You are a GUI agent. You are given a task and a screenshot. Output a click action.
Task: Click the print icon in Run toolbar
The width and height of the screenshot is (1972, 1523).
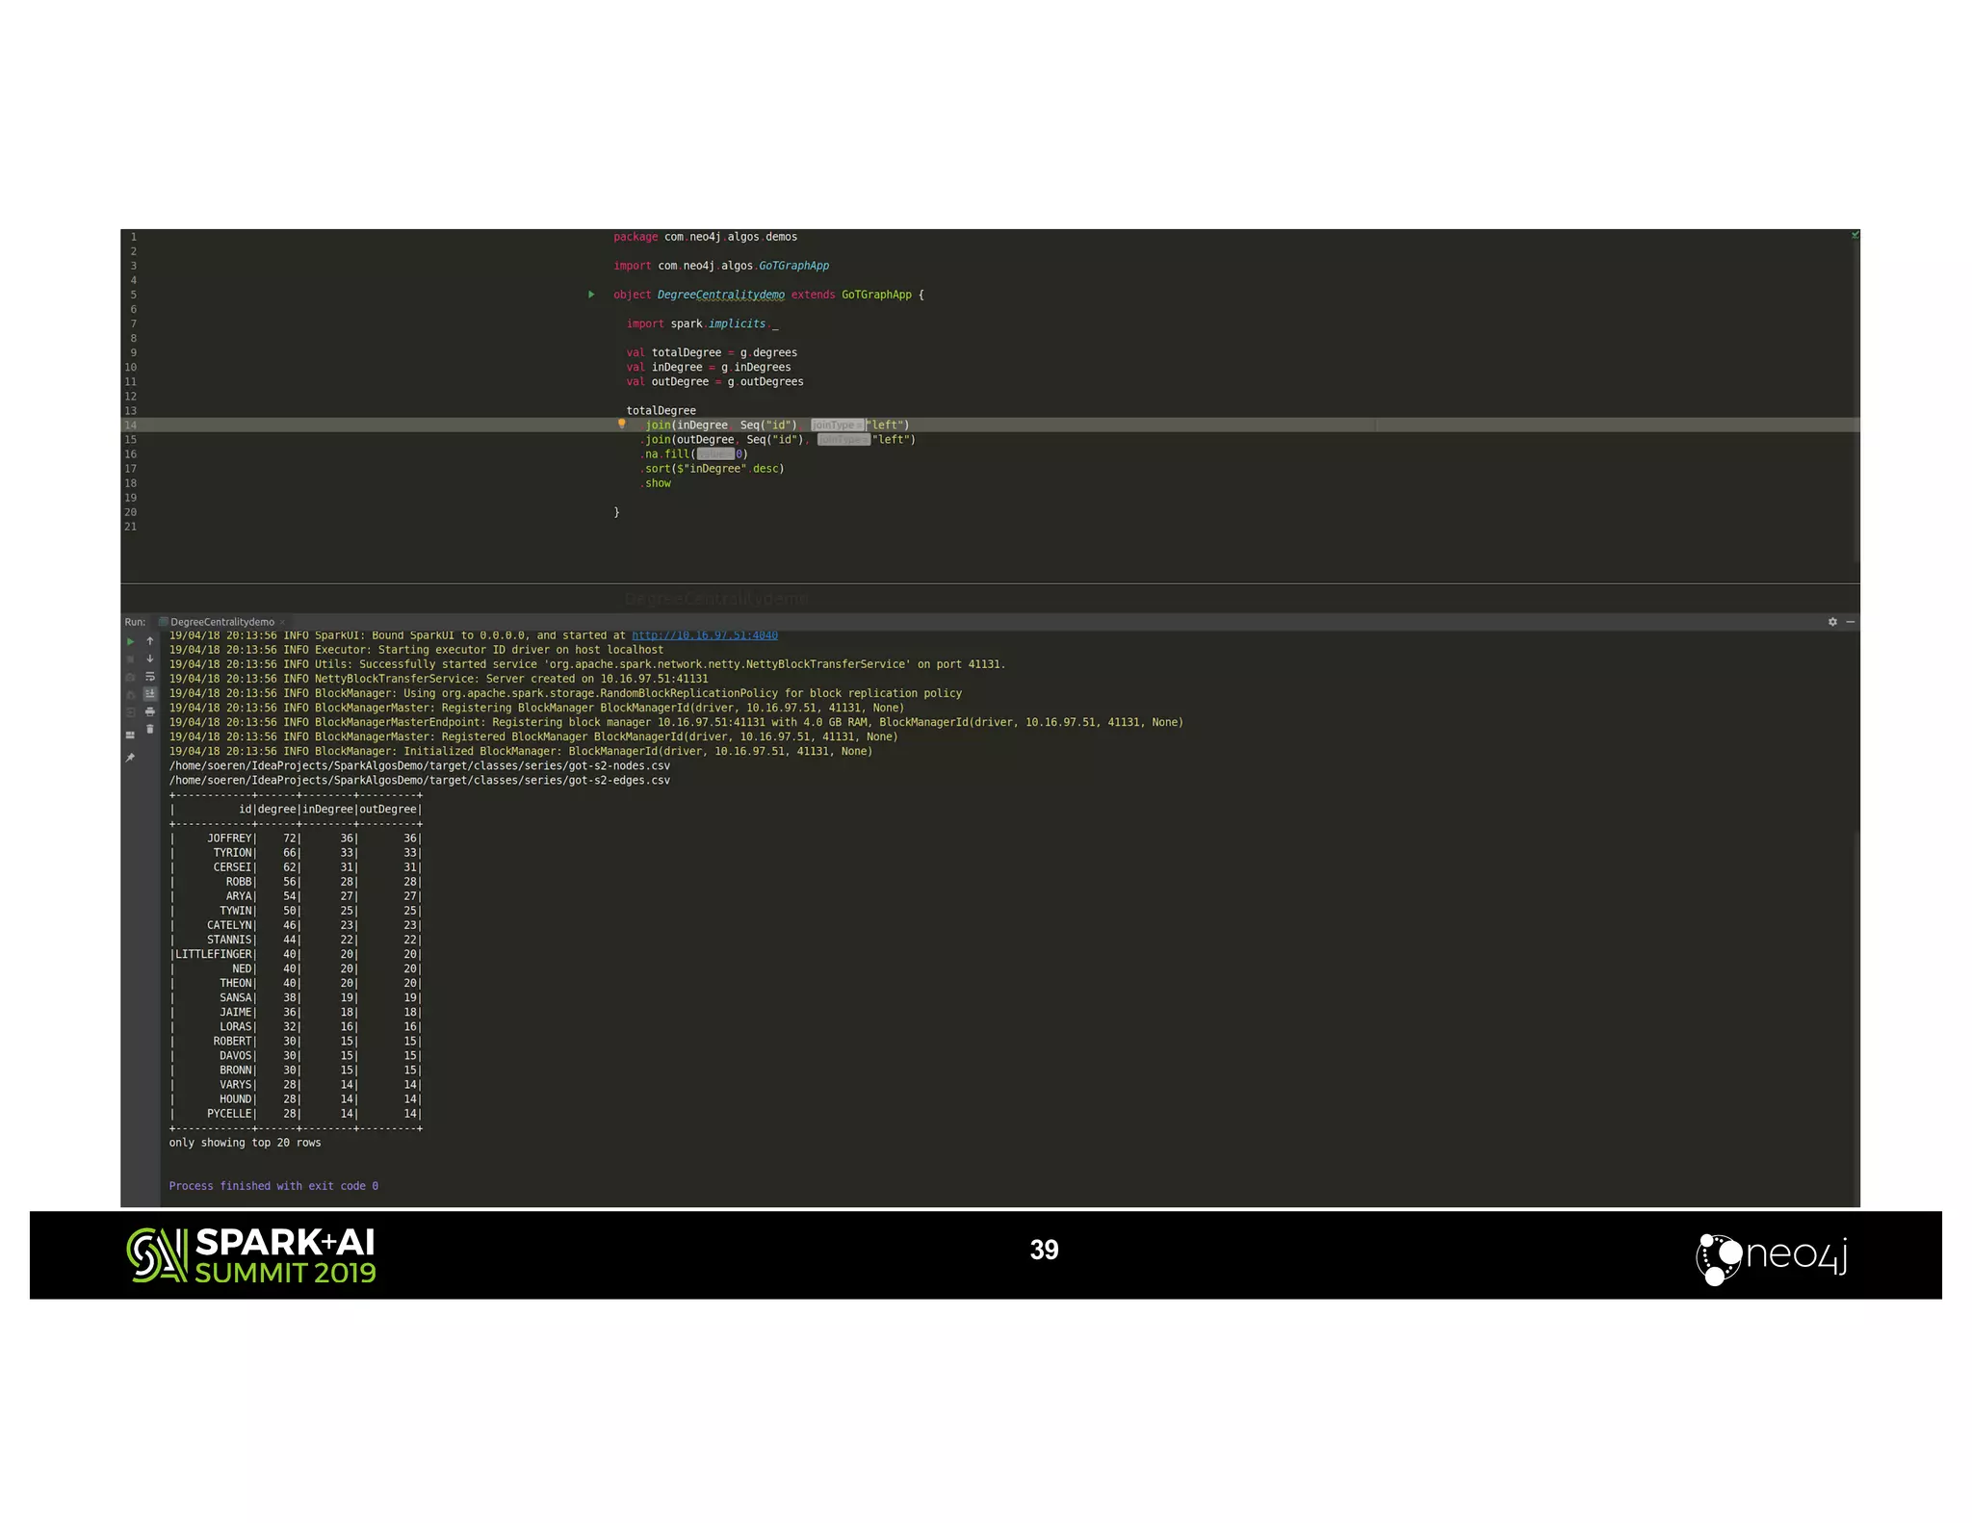(x=150, y=711)
